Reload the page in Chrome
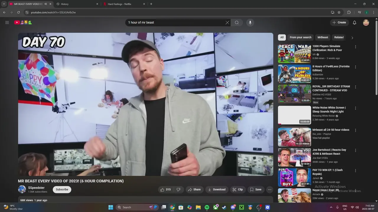The width and height of the screenshot is (378, 212). tap(18, 12)
